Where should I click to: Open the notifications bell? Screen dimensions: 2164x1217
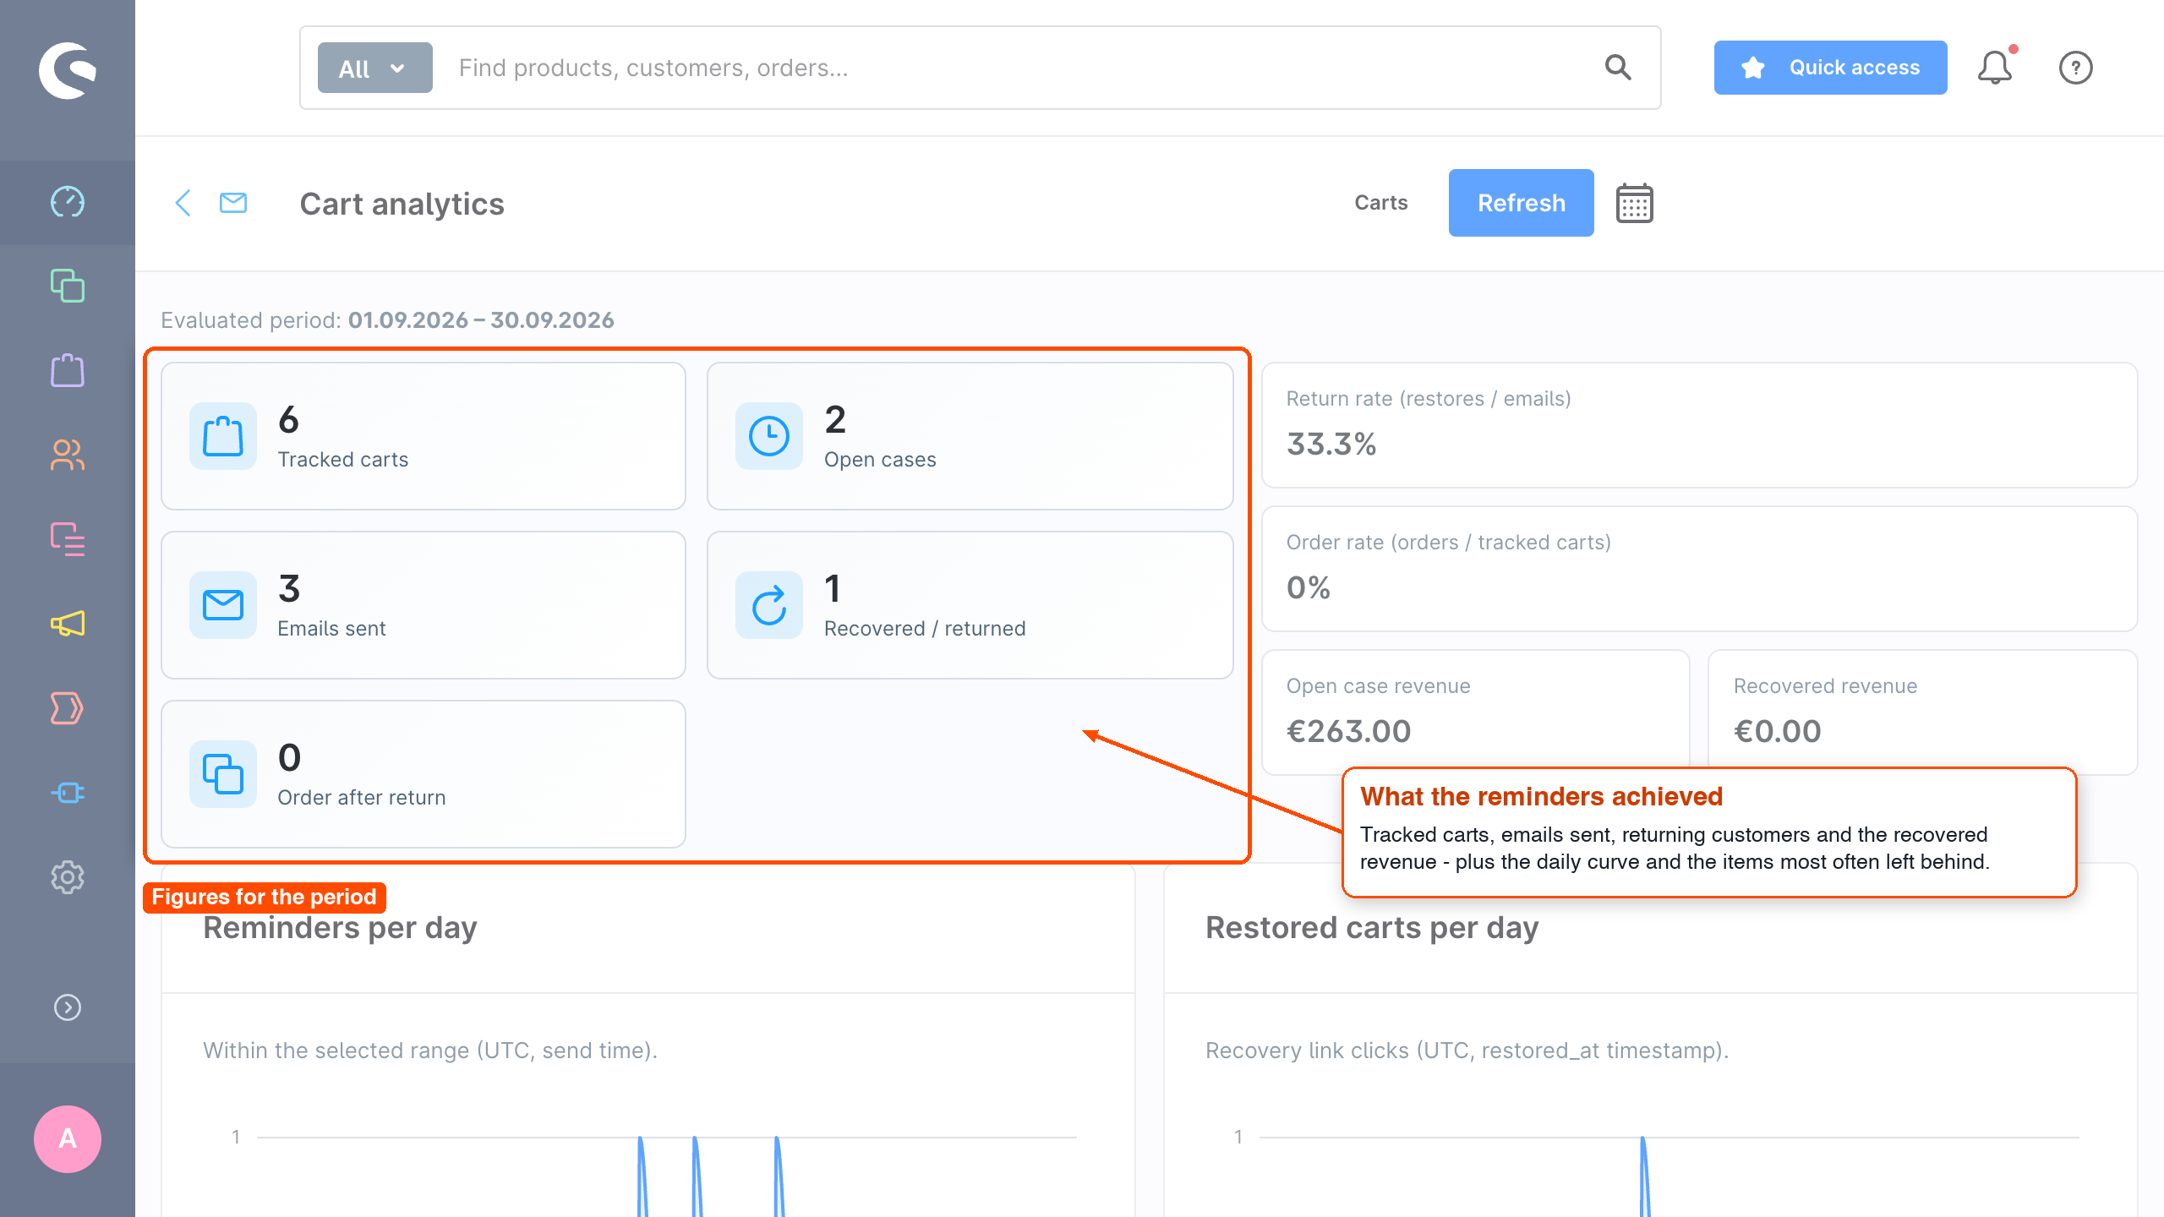click(x=1996, y=67)
